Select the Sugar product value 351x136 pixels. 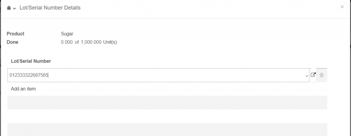coord(67,34)
